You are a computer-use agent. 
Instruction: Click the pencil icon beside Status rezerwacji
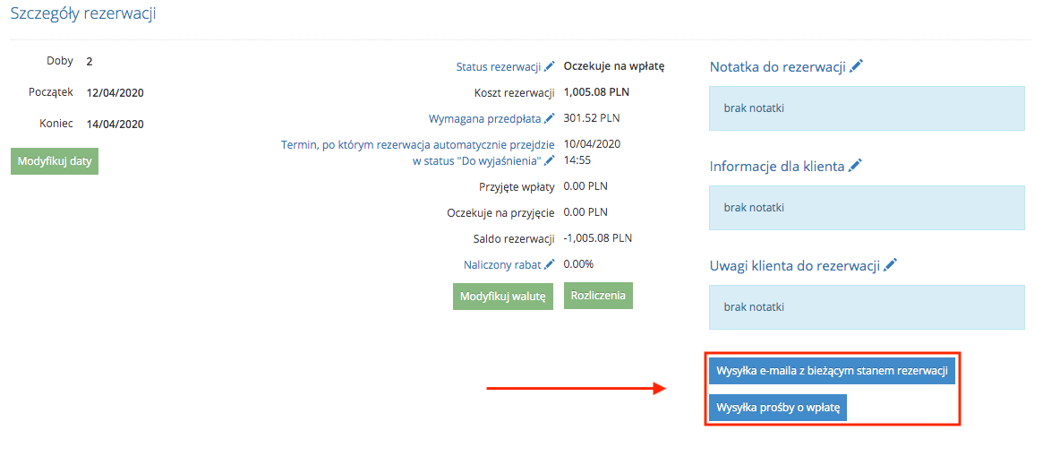(550, 66)
